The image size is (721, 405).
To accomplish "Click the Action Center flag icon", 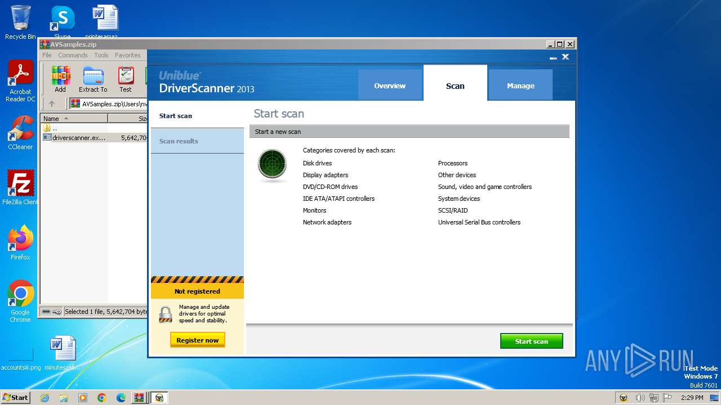I will point(667,398).
